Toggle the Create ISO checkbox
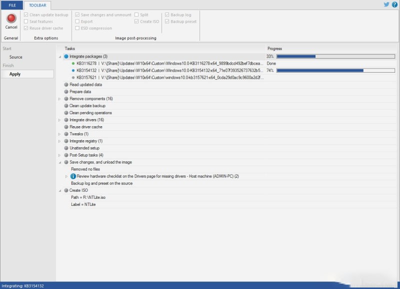This screenshot has width=400, height=289. 136,22
